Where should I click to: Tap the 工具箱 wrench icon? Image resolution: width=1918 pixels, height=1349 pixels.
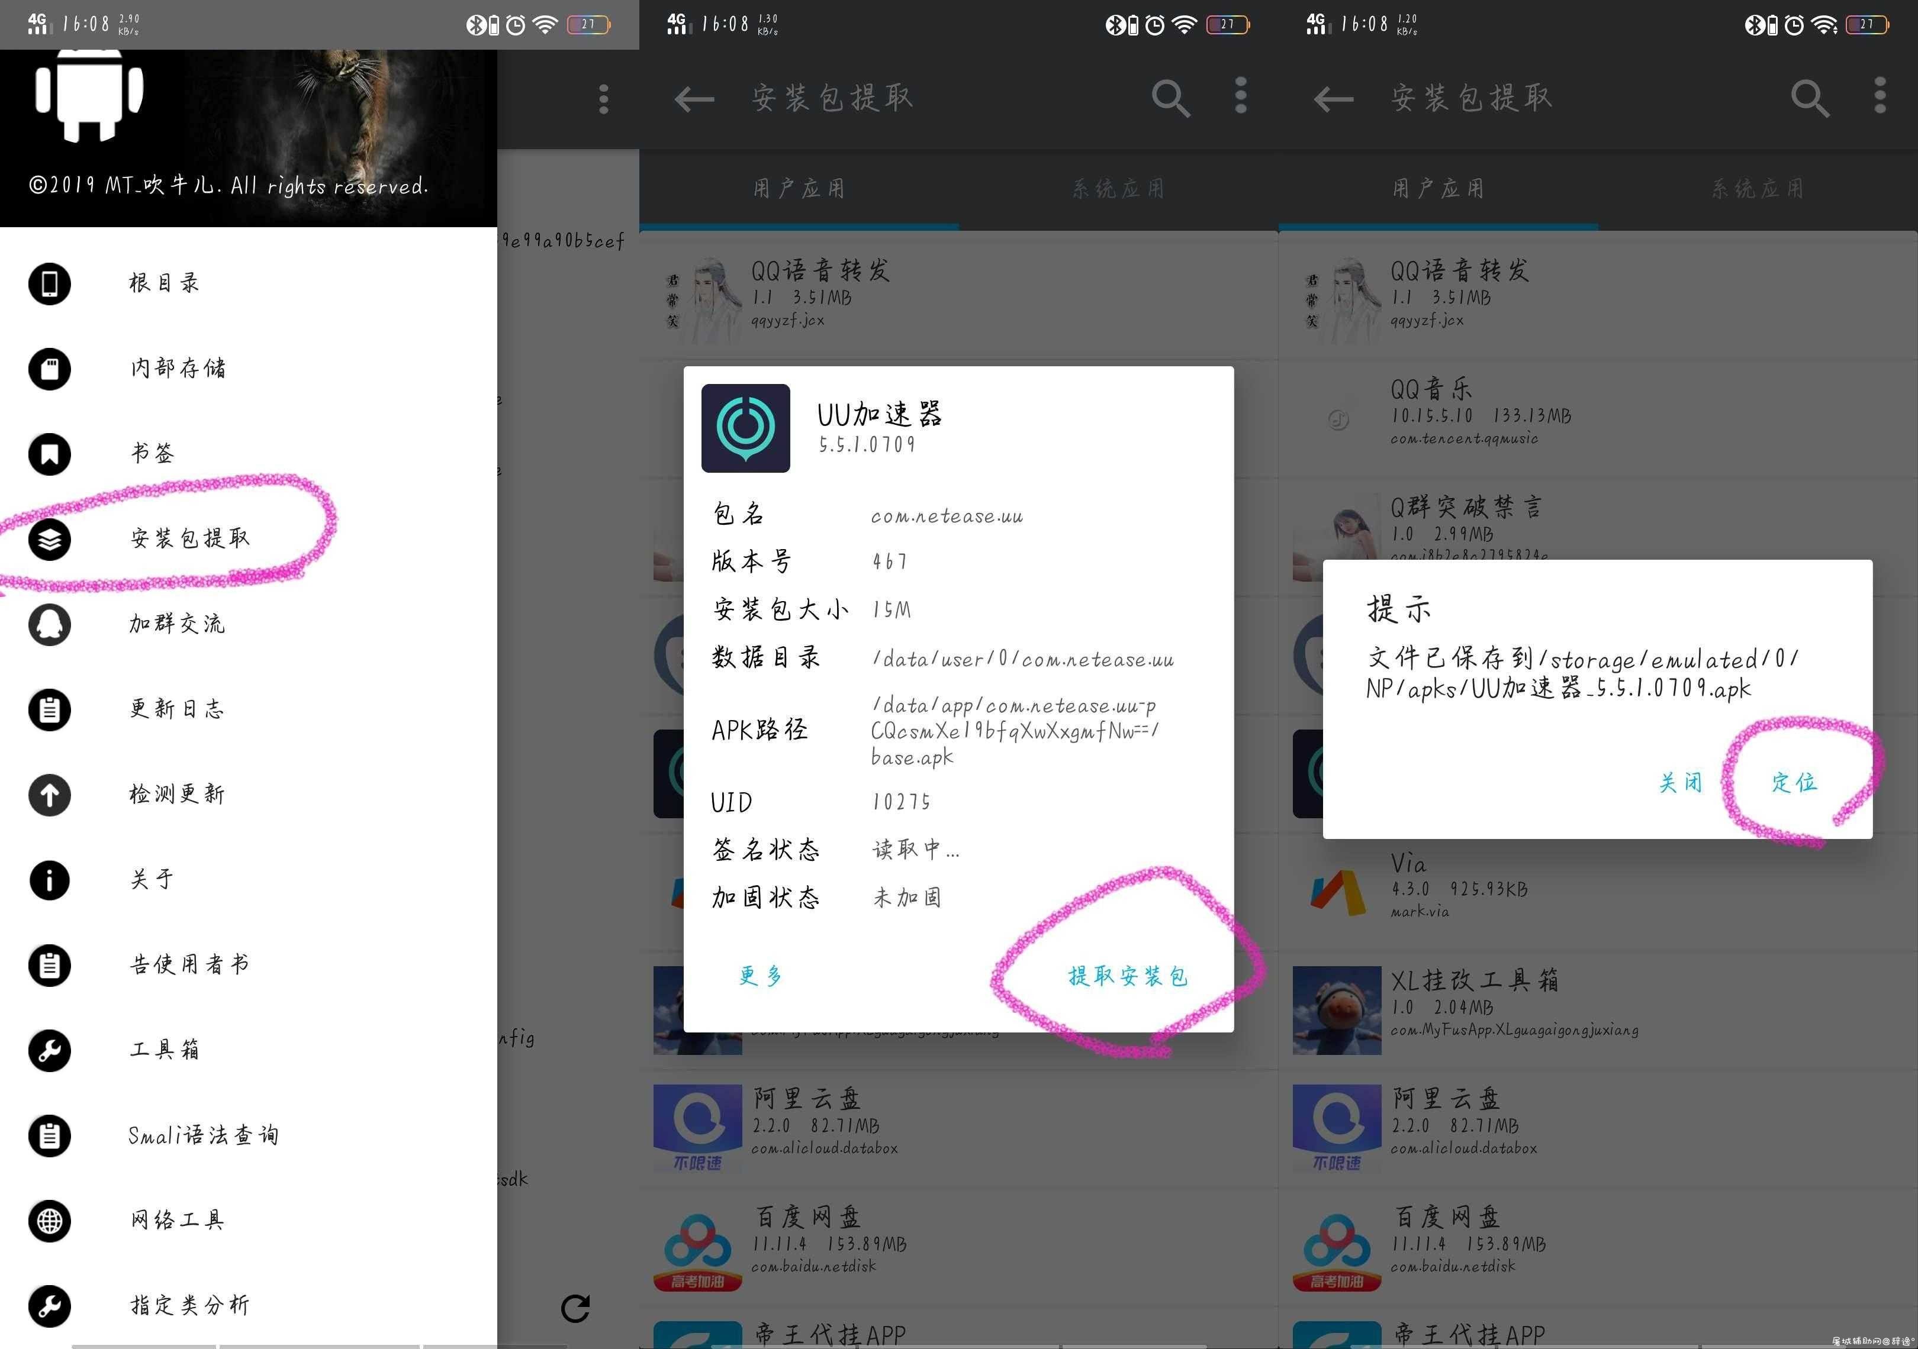point(49,1050)
